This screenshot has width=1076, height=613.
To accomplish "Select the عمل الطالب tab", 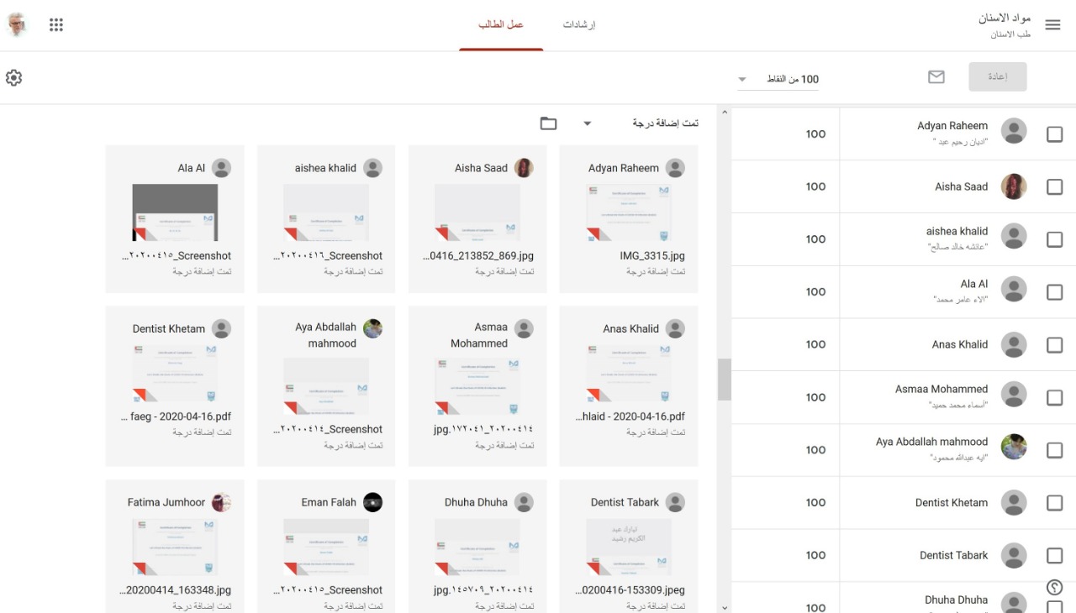I will [x=501, y=25].
